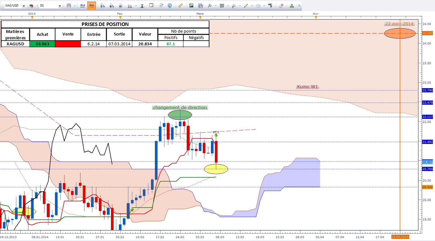Open the chart type dropdown arrow
The image size is (435, 241).
click(x=75, y=6)
